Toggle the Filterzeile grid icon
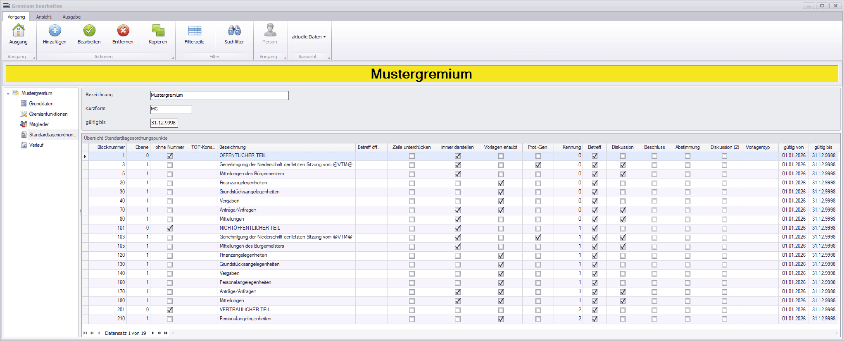The image size is (844, 341). 194,31
